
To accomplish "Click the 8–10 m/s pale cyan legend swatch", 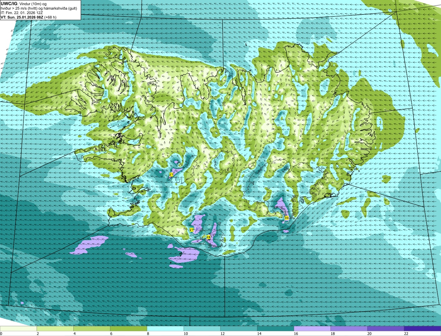I will [x=165, y=329].
